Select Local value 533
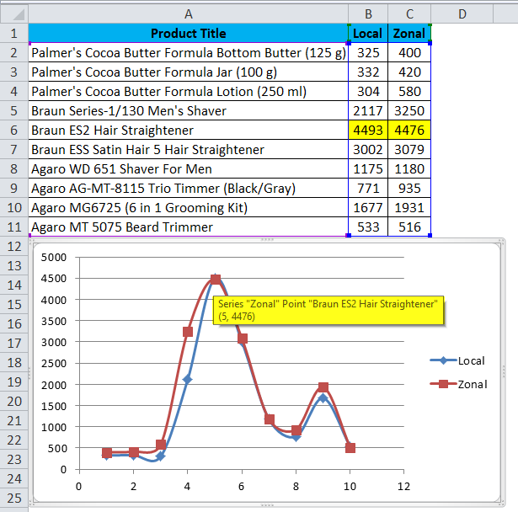This screenshot has height=512, width=518. click(368, 227)
